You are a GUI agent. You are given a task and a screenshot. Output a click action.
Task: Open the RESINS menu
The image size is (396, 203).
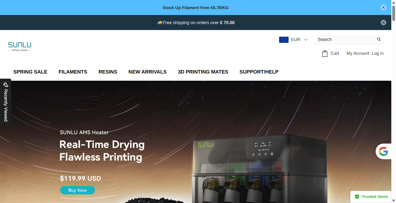point(108,72)
